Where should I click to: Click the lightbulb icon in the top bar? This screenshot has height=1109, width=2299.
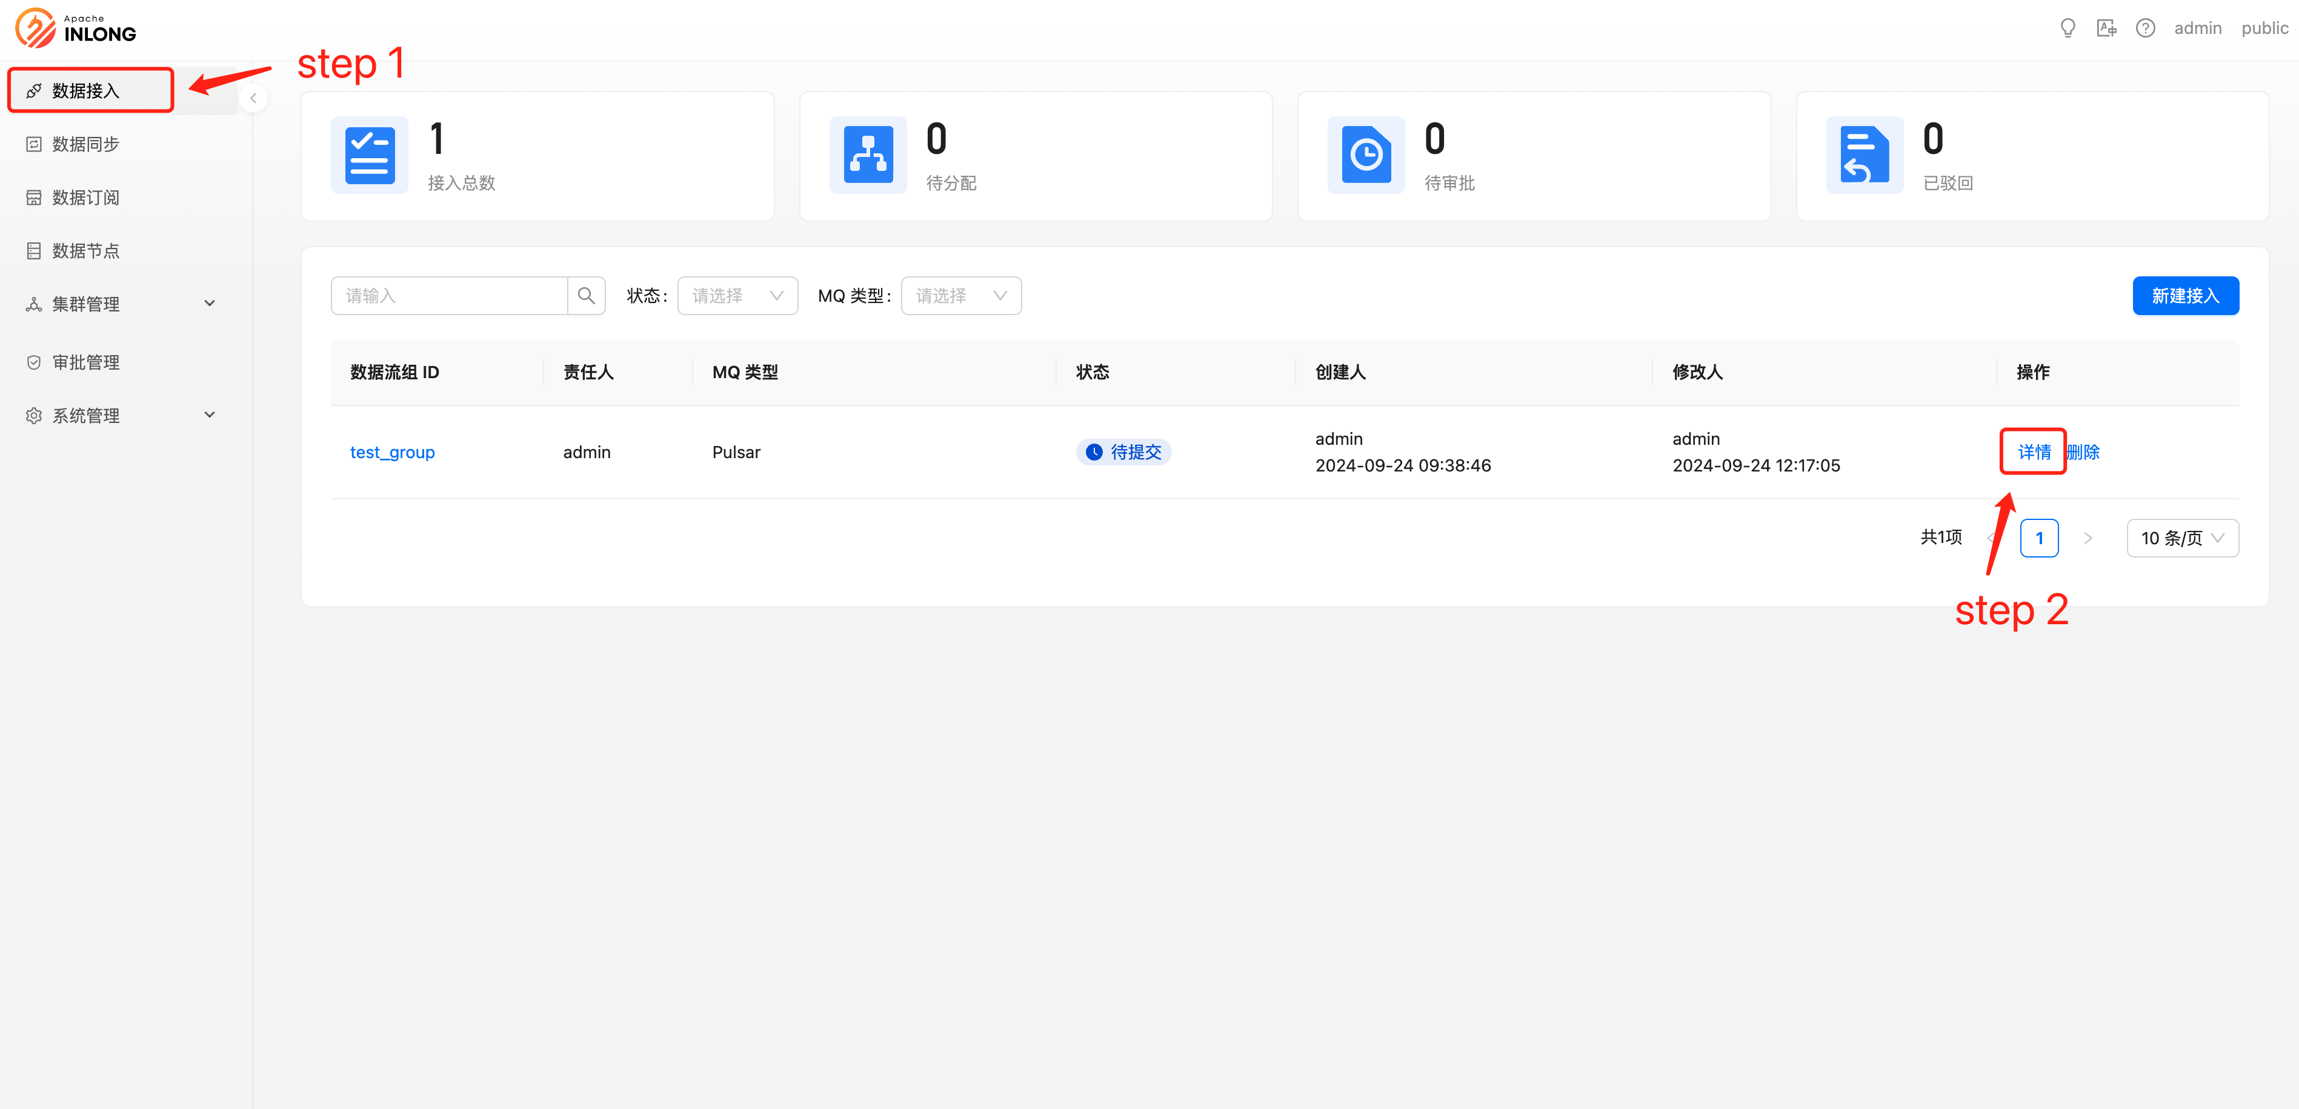[x=2068, y=28]
